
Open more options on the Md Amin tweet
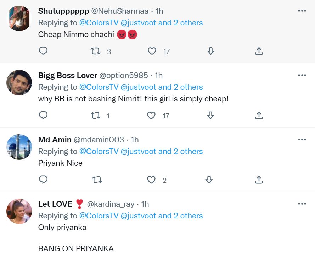tap(302, 140)
